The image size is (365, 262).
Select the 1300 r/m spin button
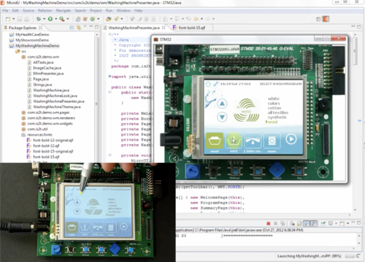pyautogui.click(x=252, y=140)
